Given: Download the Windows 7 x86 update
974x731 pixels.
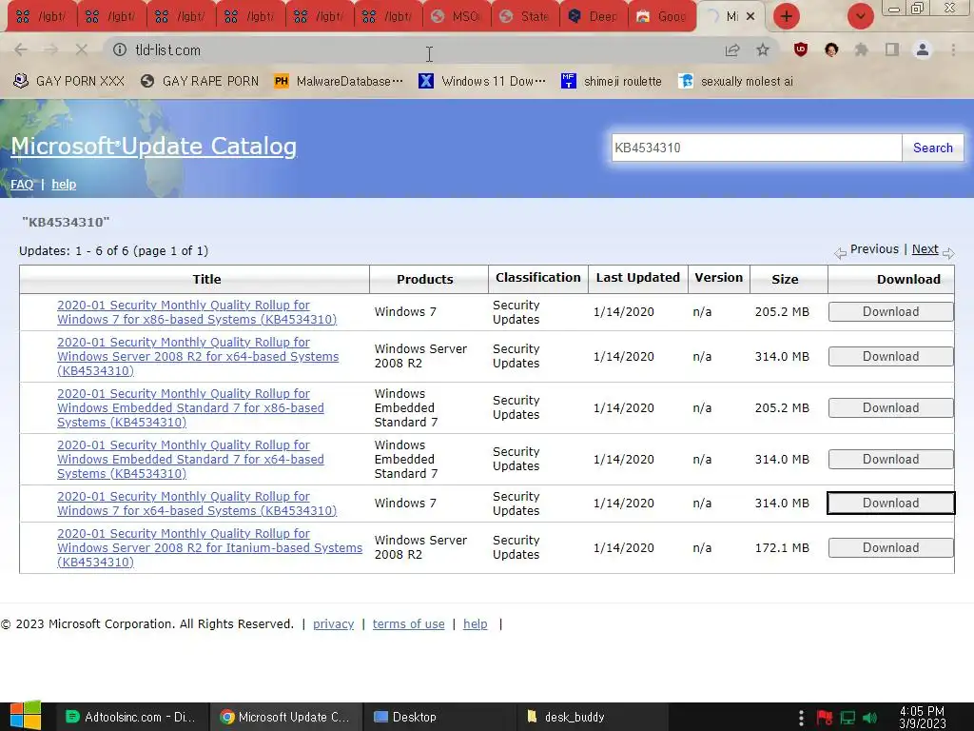Looking at the screenshot, I should 890,312.
